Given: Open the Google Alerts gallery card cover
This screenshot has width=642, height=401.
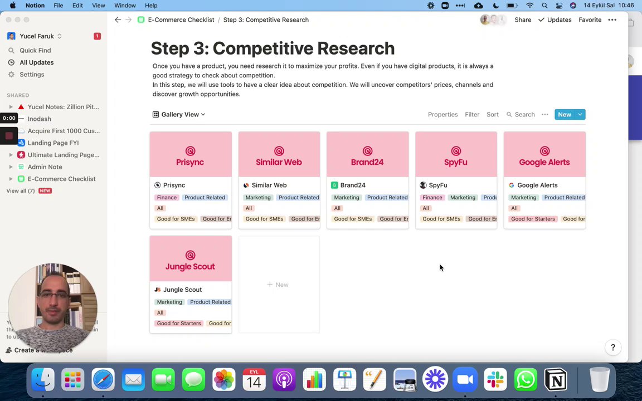Looking at the screenshot, I should 544,154.
